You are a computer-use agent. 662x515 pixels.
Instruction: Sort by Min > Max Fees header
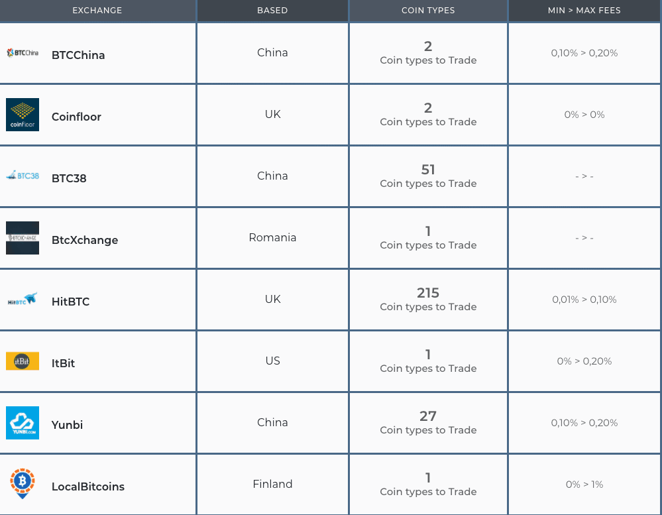(584, 11)
